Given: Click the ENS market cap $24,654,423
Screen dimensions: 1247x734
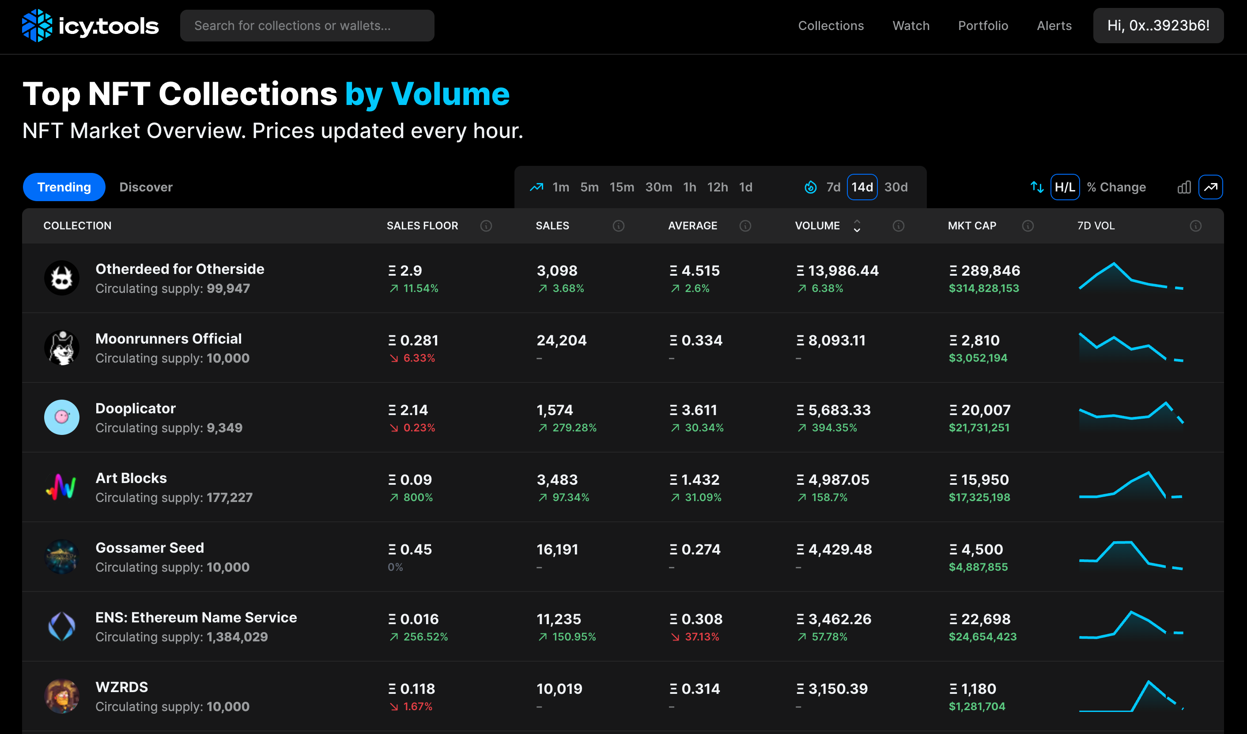Looking at the screenshot, I should [x=982, y=637].
